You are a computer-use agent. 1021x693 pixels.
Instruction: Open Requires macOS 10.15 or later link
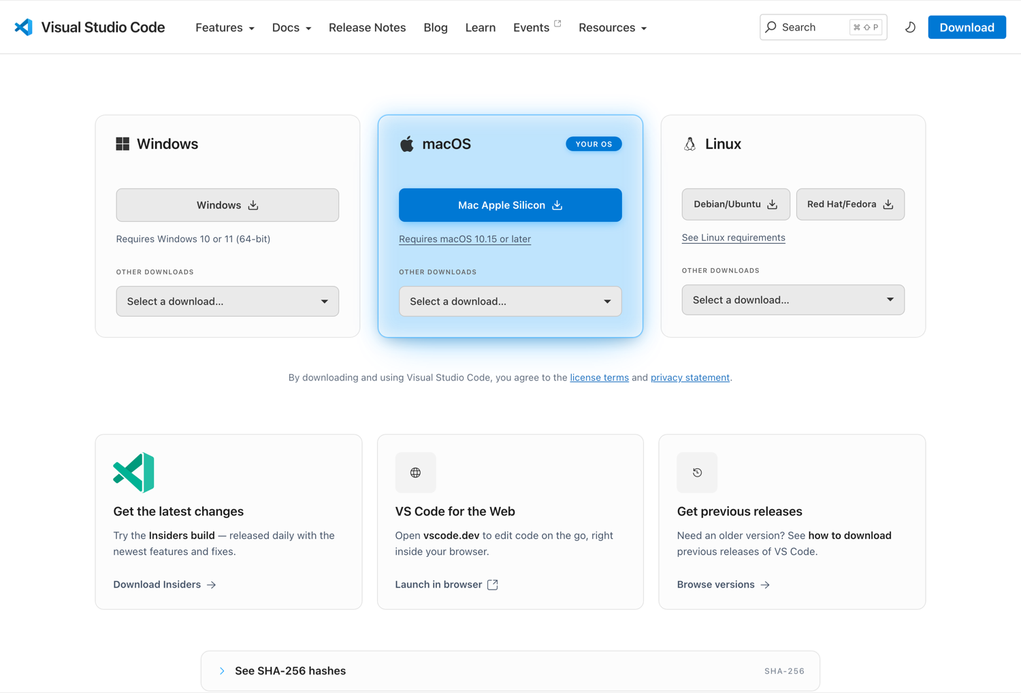pos(465,239)
